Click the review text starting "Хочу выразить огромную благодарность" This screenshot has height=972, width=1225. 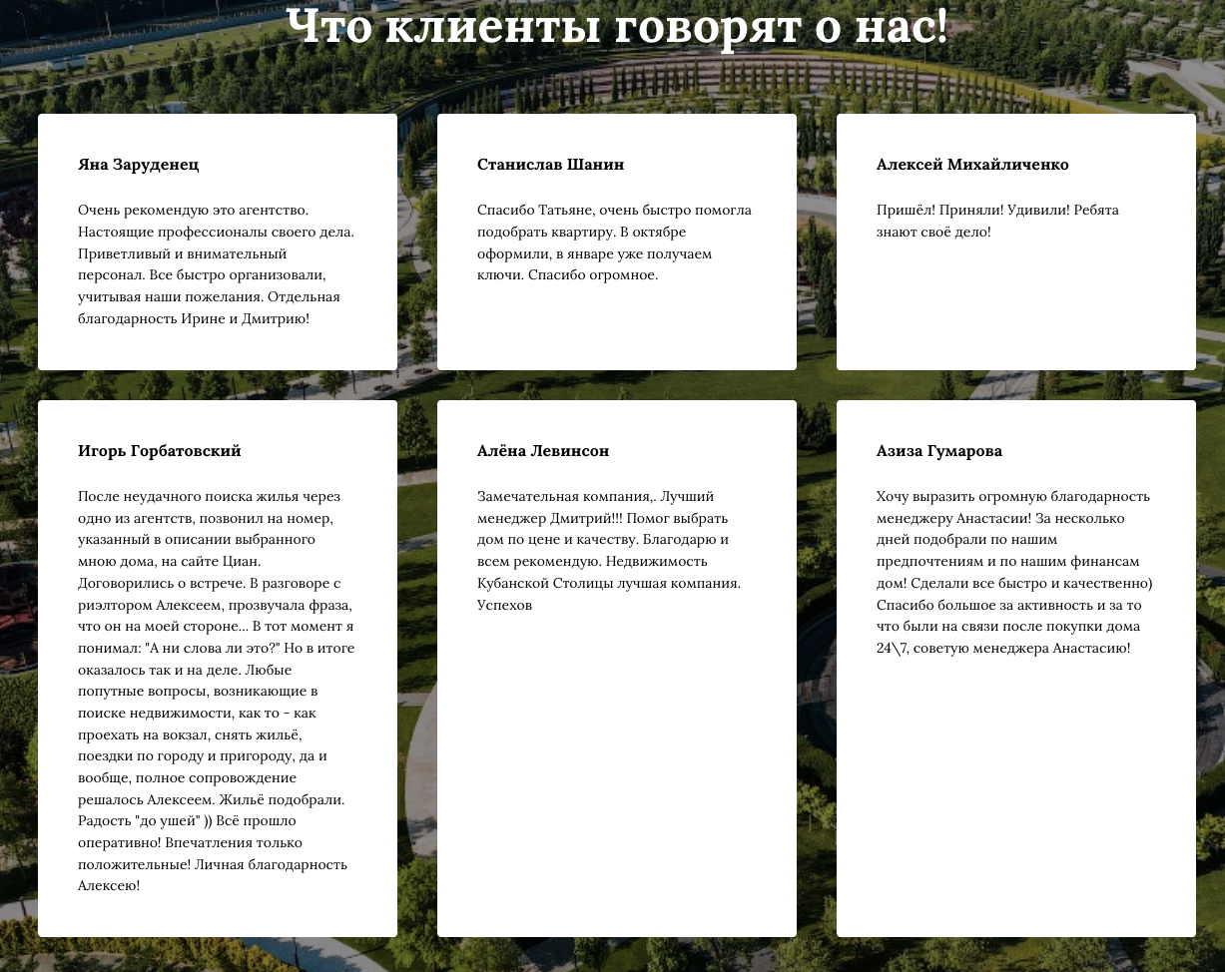[1014, 572]
